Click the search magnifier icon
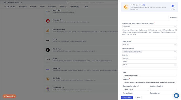 (67, 2)
